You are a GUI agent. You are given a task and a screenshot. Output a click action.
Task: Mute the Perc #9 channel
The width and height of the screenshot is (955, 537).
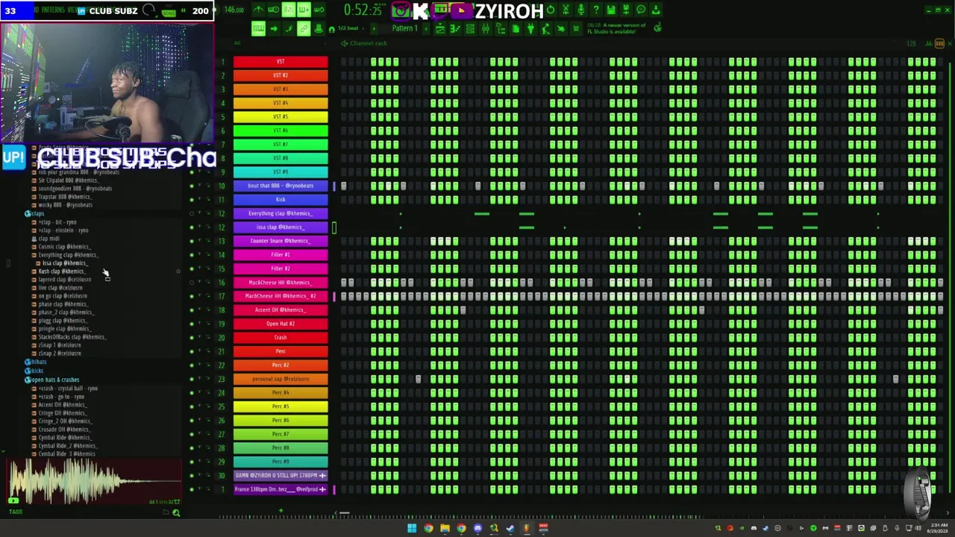192,462
